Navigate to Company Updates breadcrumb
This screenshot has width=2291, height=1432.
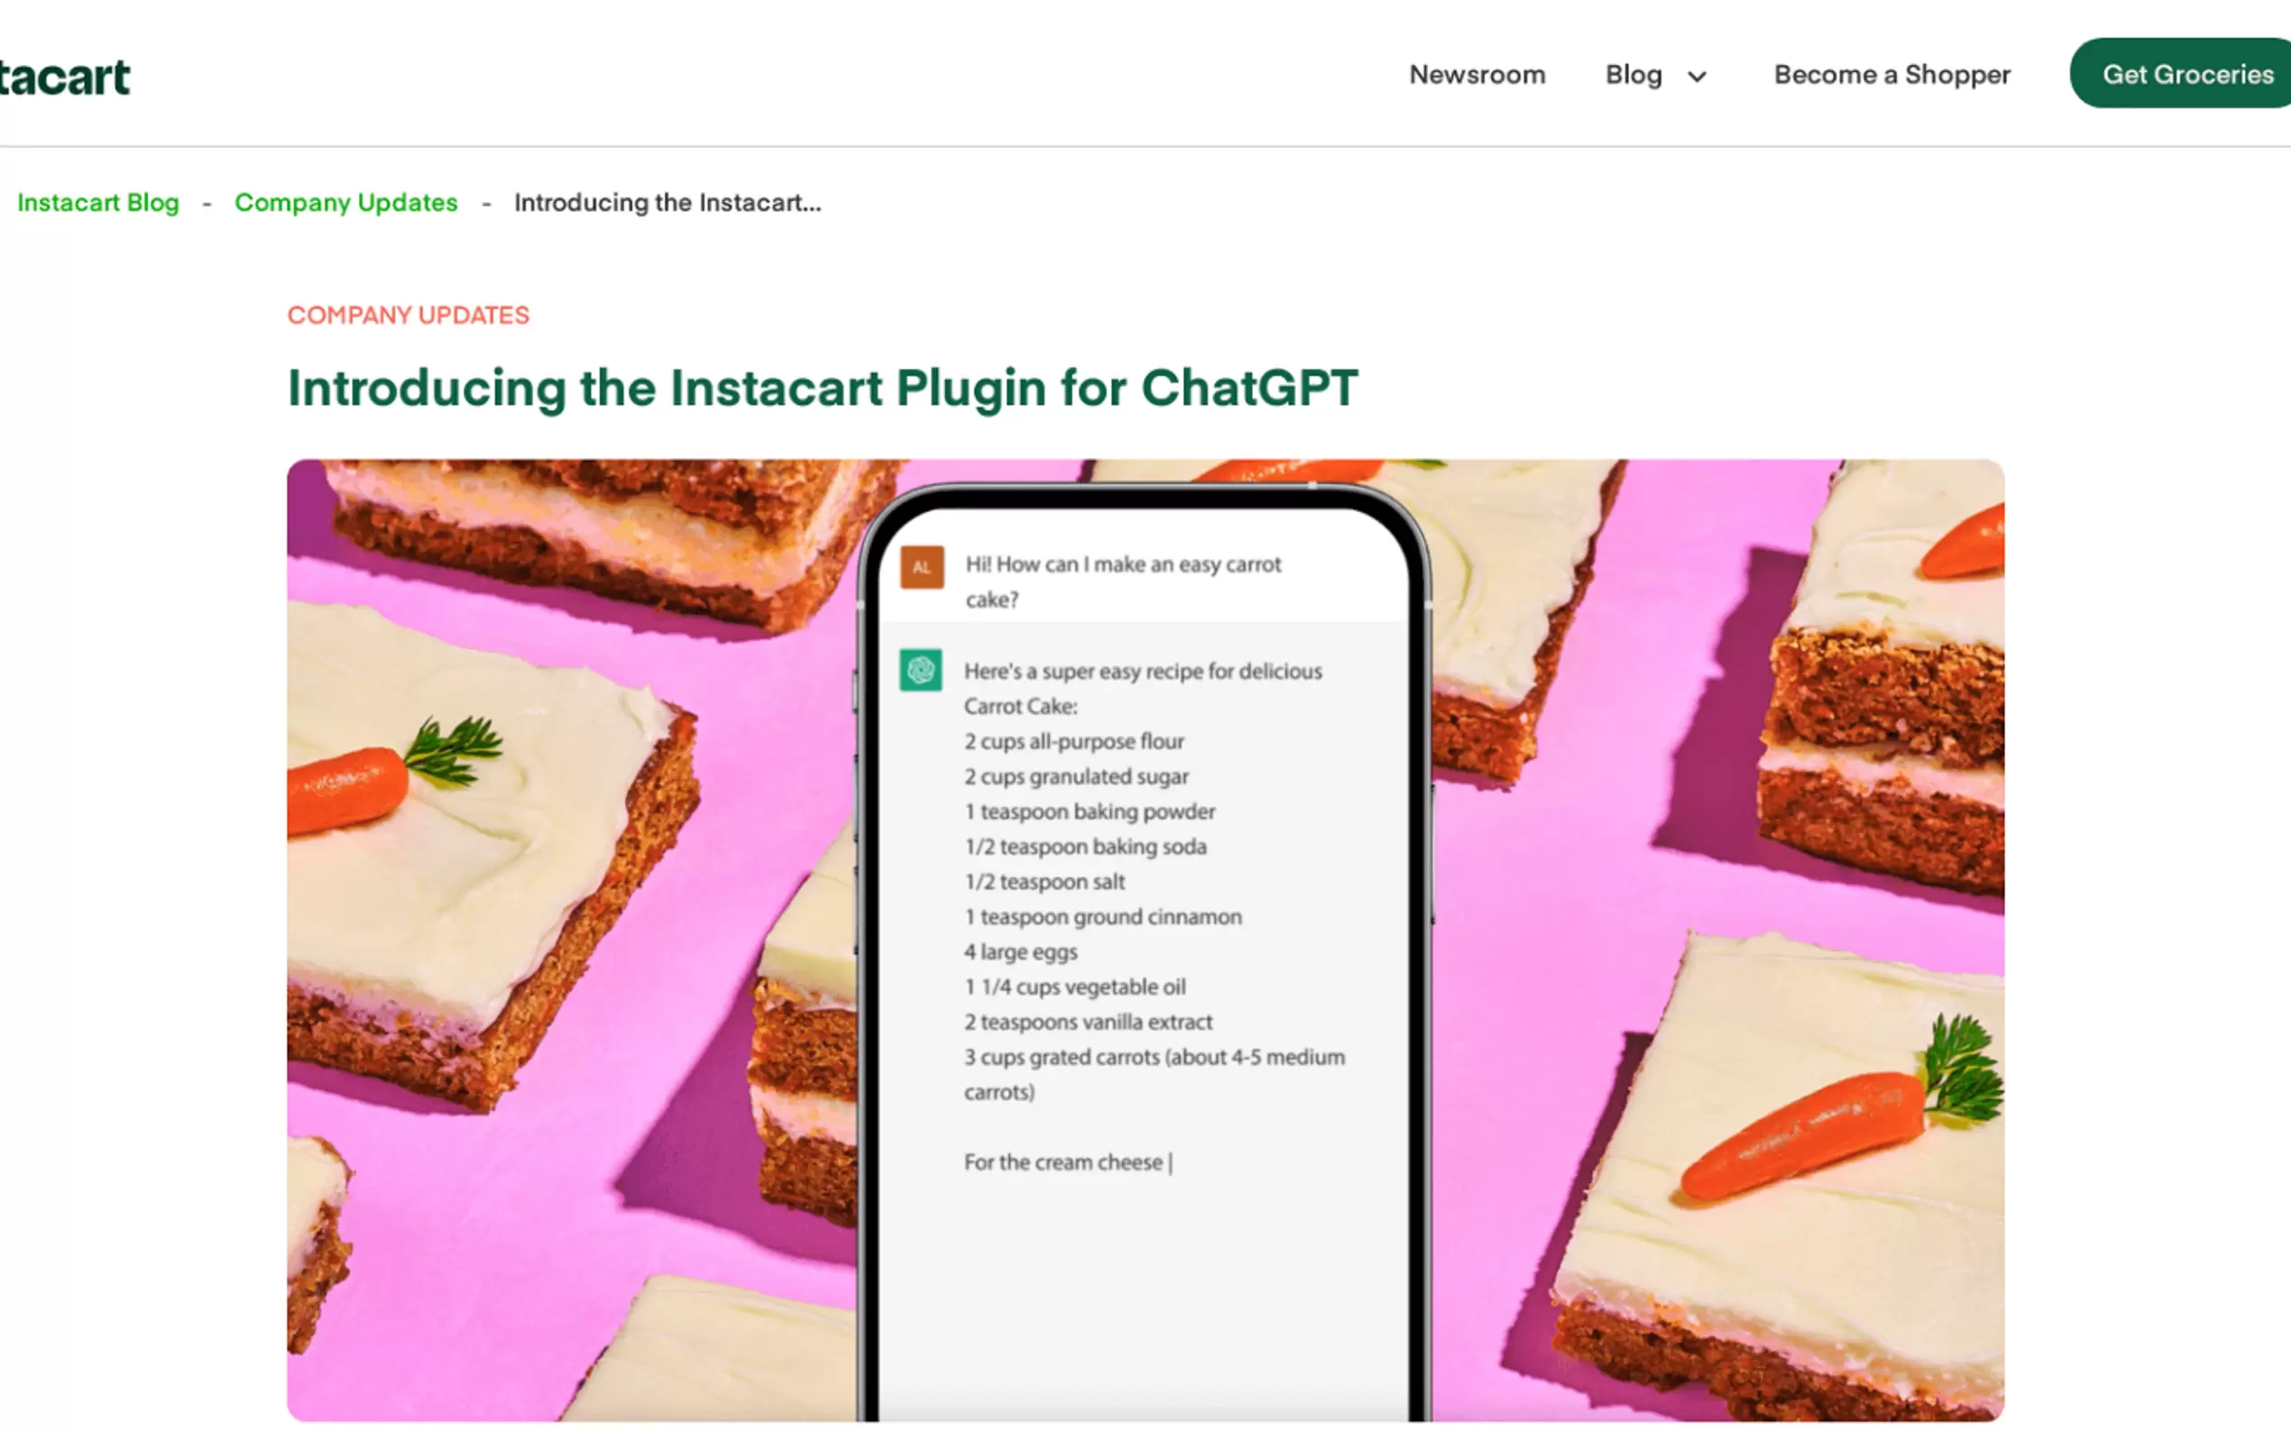[x=345, y=203]
